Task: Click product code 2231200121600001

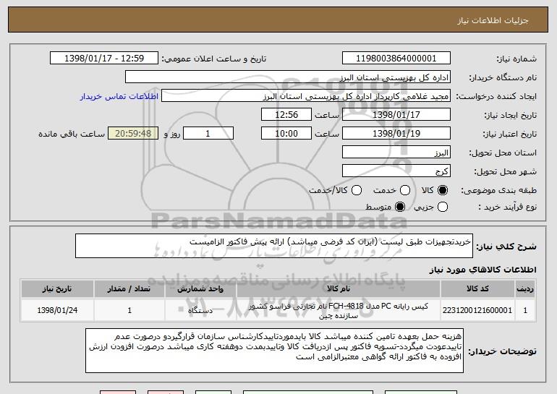Action: pyautogui.click(x=477, y=311)
